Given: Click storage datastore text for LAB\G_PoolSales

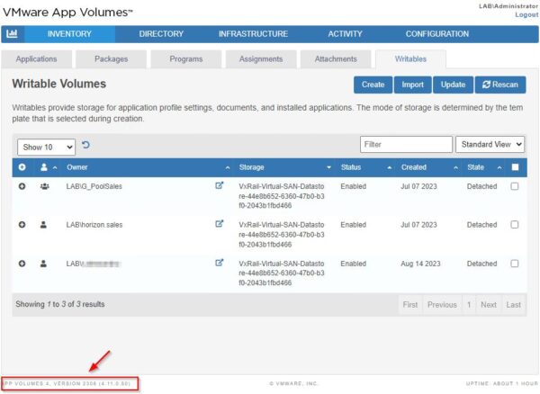Looking at the screenshot, I should click(x=282, y=196).
